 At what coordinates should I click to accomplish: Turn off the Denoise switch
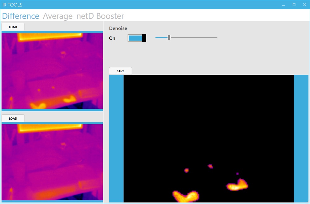tap(137, 38)
